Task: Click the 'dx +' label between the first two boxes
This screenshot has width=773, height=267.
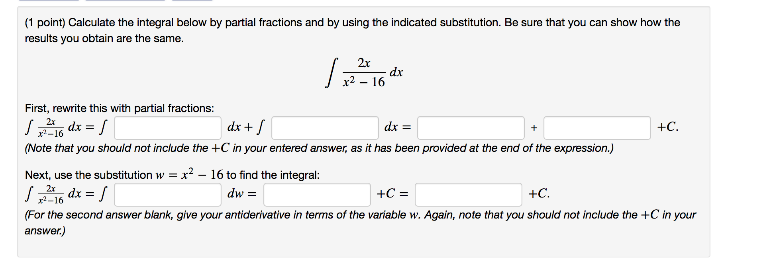Action: [x=240, y=127]
